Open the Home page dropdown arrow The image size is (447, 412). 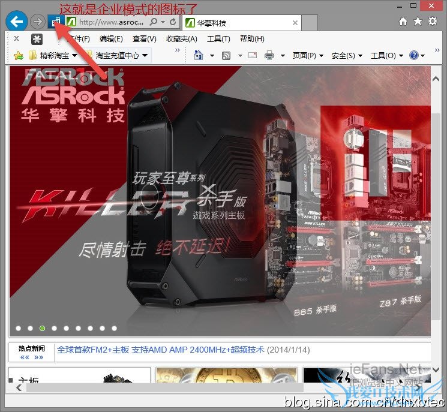212,56
